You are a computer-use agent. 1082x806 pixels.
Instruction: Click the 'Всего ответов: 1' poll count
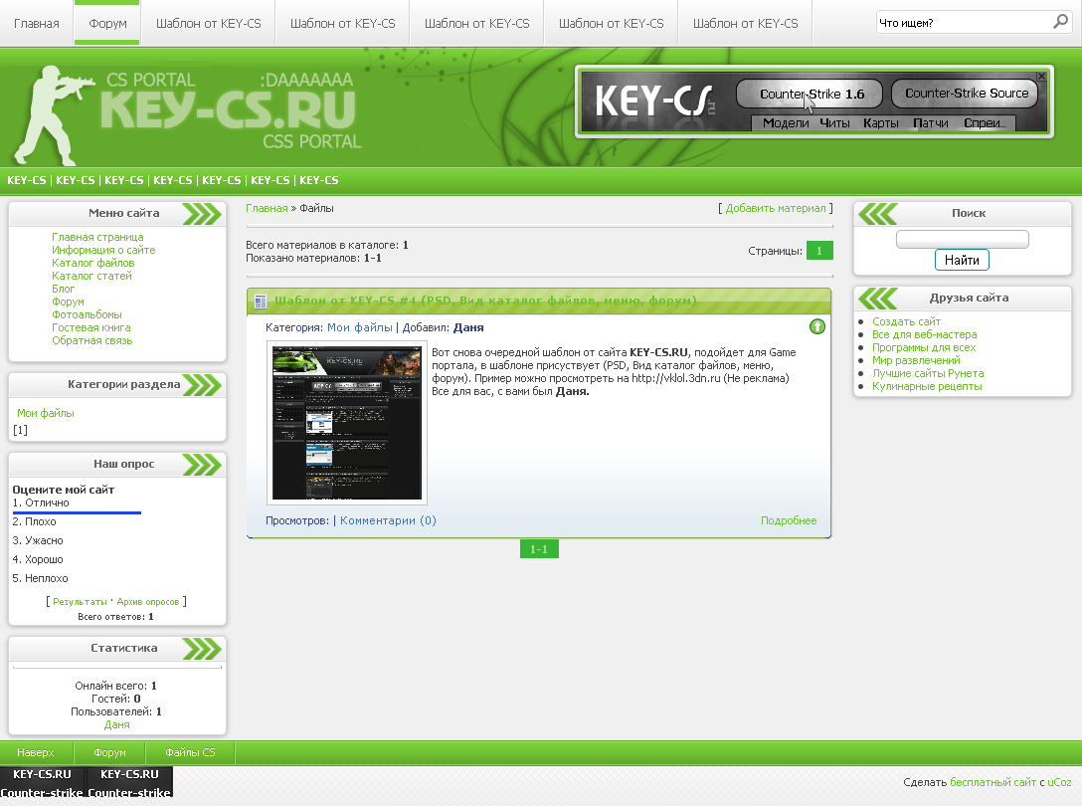click(116, 617)
